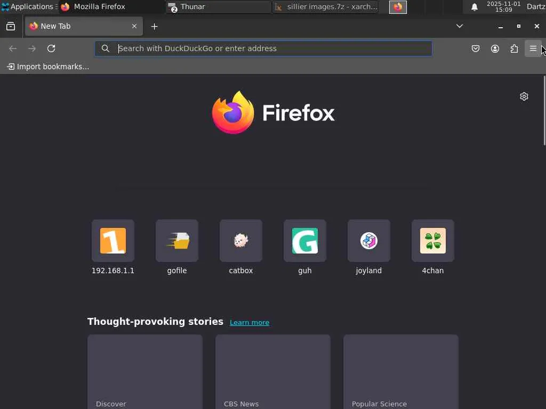
Task: Open the Firefox application menu (hamburger)
Action: click(533, 48)
